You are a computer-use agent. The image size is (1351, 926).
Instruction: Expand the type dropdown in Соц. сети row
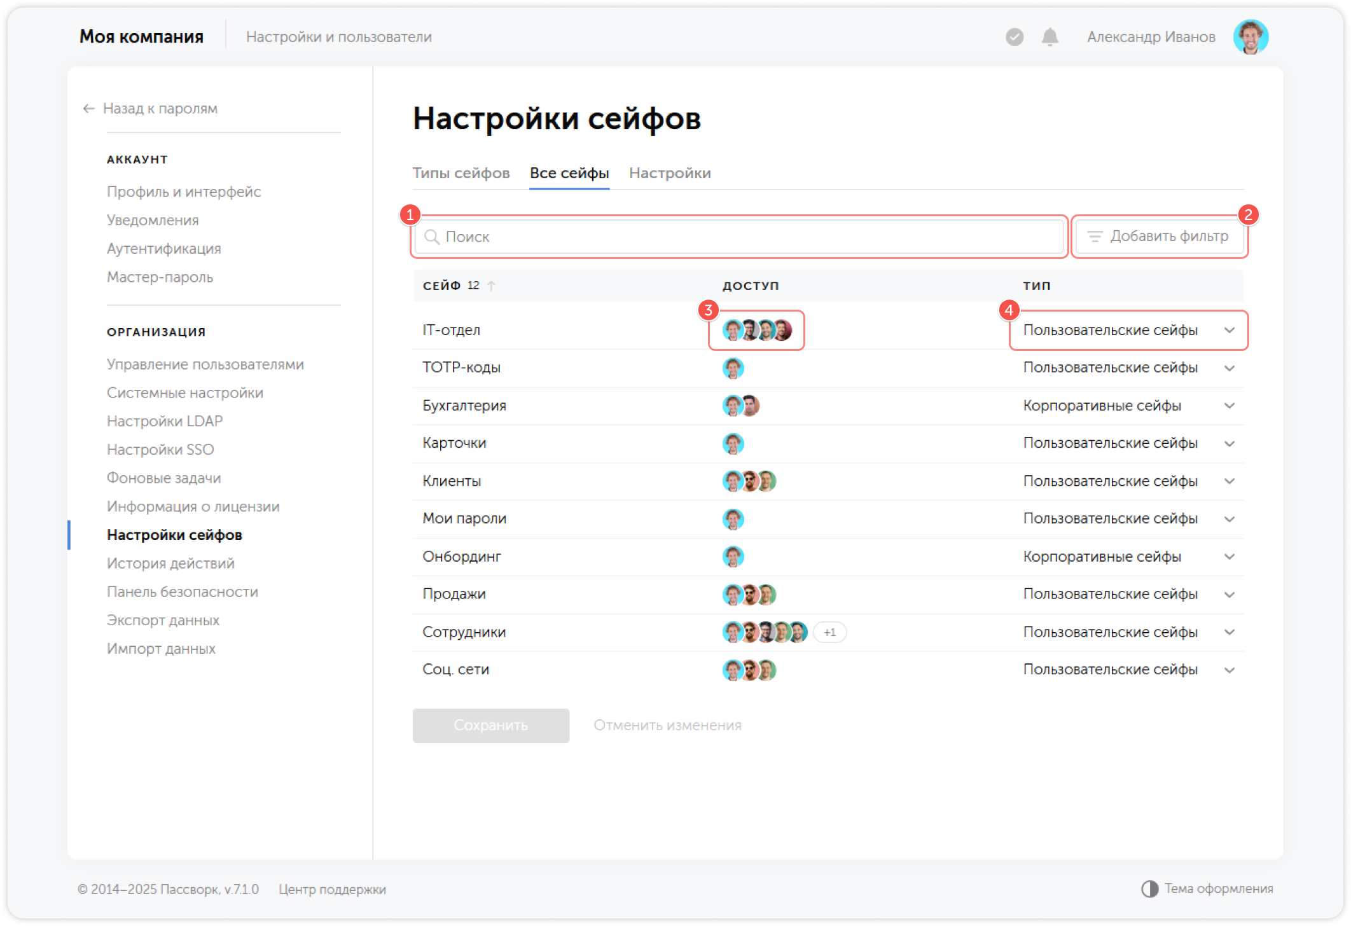tap(1230, 669)
